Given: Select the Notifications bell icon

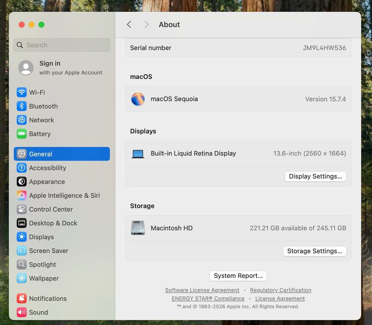Looking at the screenshot, I should click(x=22, y=298).
